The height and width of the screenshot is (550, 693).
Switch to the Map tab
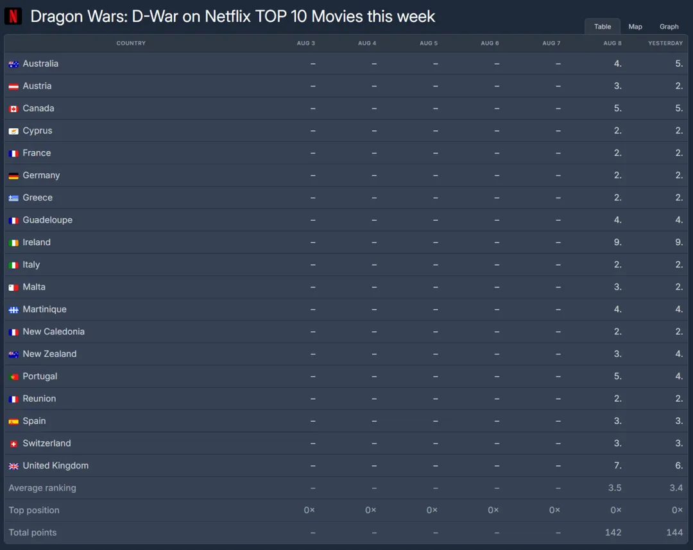tap(635, 26)
